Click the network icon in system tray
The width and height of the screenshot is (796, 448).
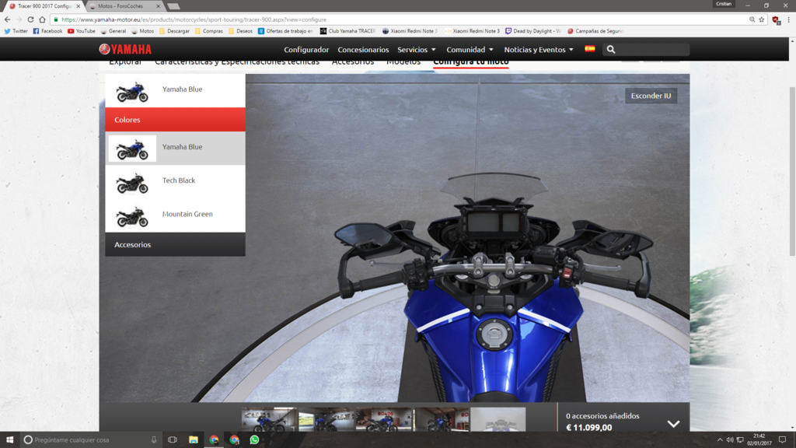[740, 440]
